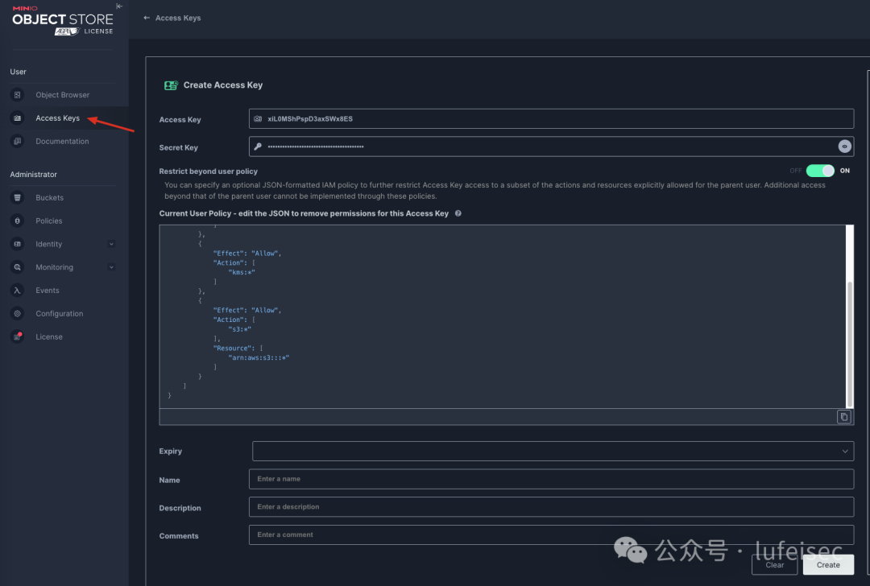The width and height of the screenshot is (870, 586).
Task: Click the Object Browser sidebar icon
Action: (x=17, y=95)
